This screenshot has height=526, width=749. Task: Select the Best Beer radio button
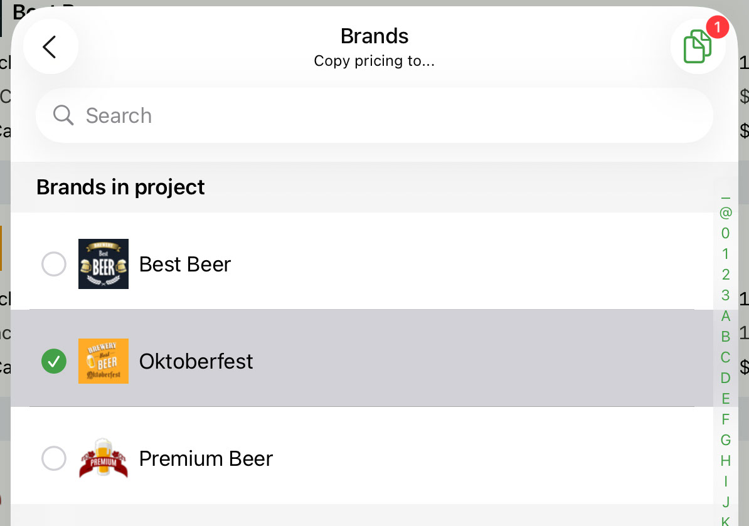click(54, 264)
